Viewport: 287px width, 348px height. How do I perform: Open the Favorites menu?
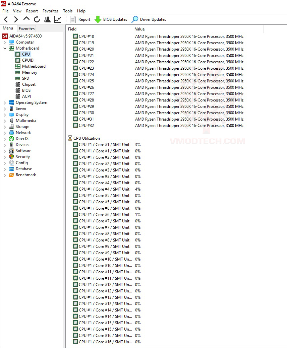coord(50,11)
